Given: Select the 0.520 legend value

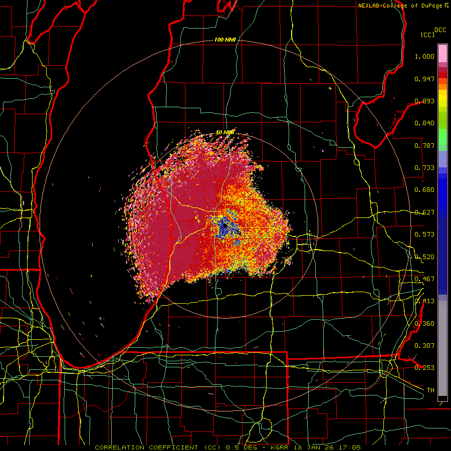Looking at the screenshot, I should click(x=424, y=257).
